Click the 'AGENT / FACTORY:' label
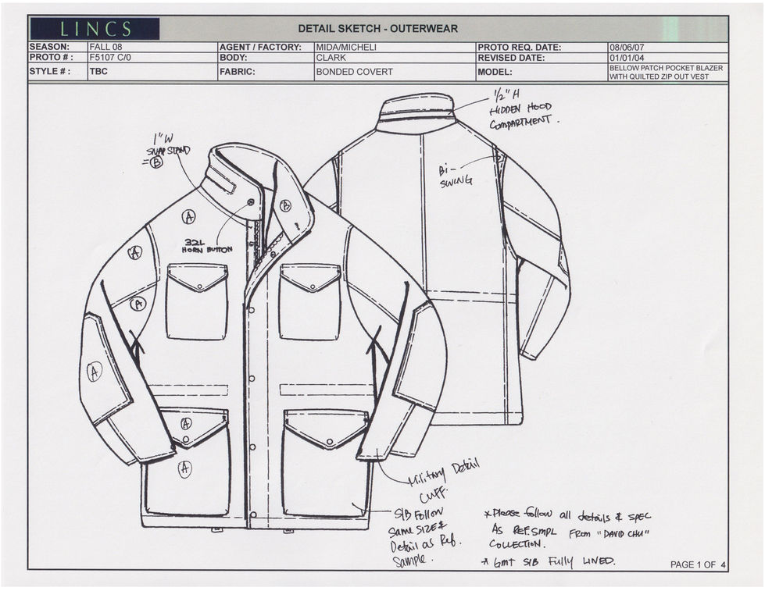 pyautogui.click(x=260, y=48)
